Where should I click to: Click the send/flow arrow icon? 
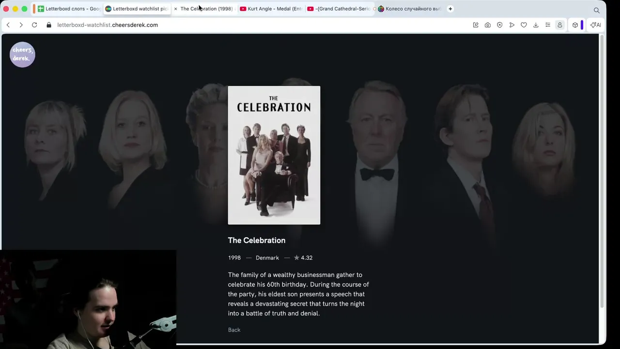pos(512,25)
